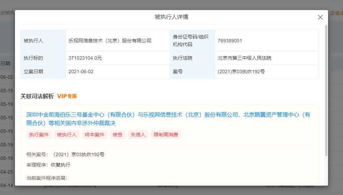Click the 案号 label cell
This screenshot has height=195, width=343.
pos(192,71)
